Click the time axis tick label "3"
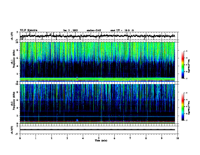The height and width of the screenshot is (155, 200). (67, 138)
